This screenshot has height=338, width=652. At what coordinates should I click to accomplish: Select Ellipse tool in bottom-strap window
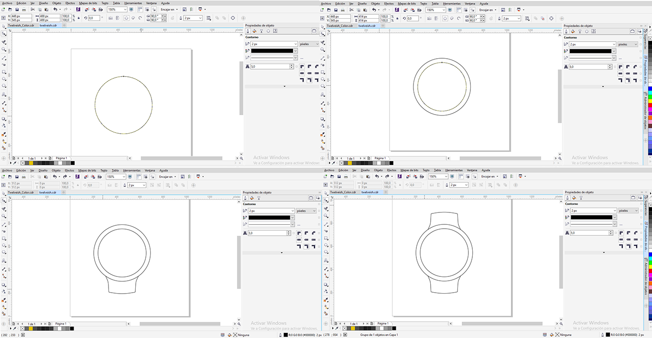pyautogui.click(x=4, y=246)
